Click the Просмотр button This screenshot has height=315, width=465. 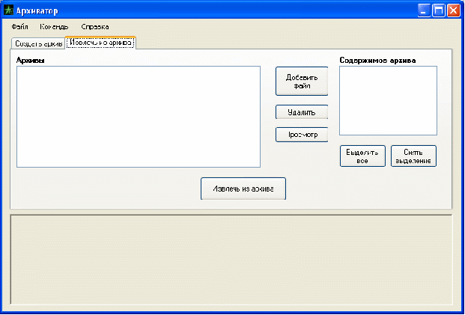pos(302,135)
